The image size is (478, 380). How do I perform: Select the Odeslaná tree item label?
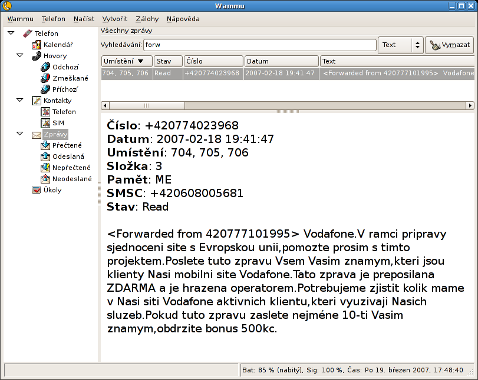point(68,156)
